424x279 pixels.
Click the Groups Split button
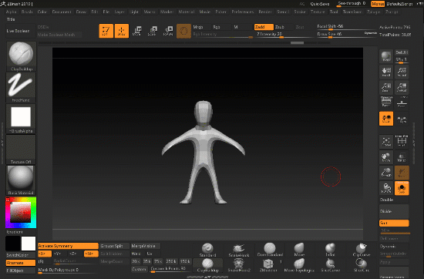(114, 246)
